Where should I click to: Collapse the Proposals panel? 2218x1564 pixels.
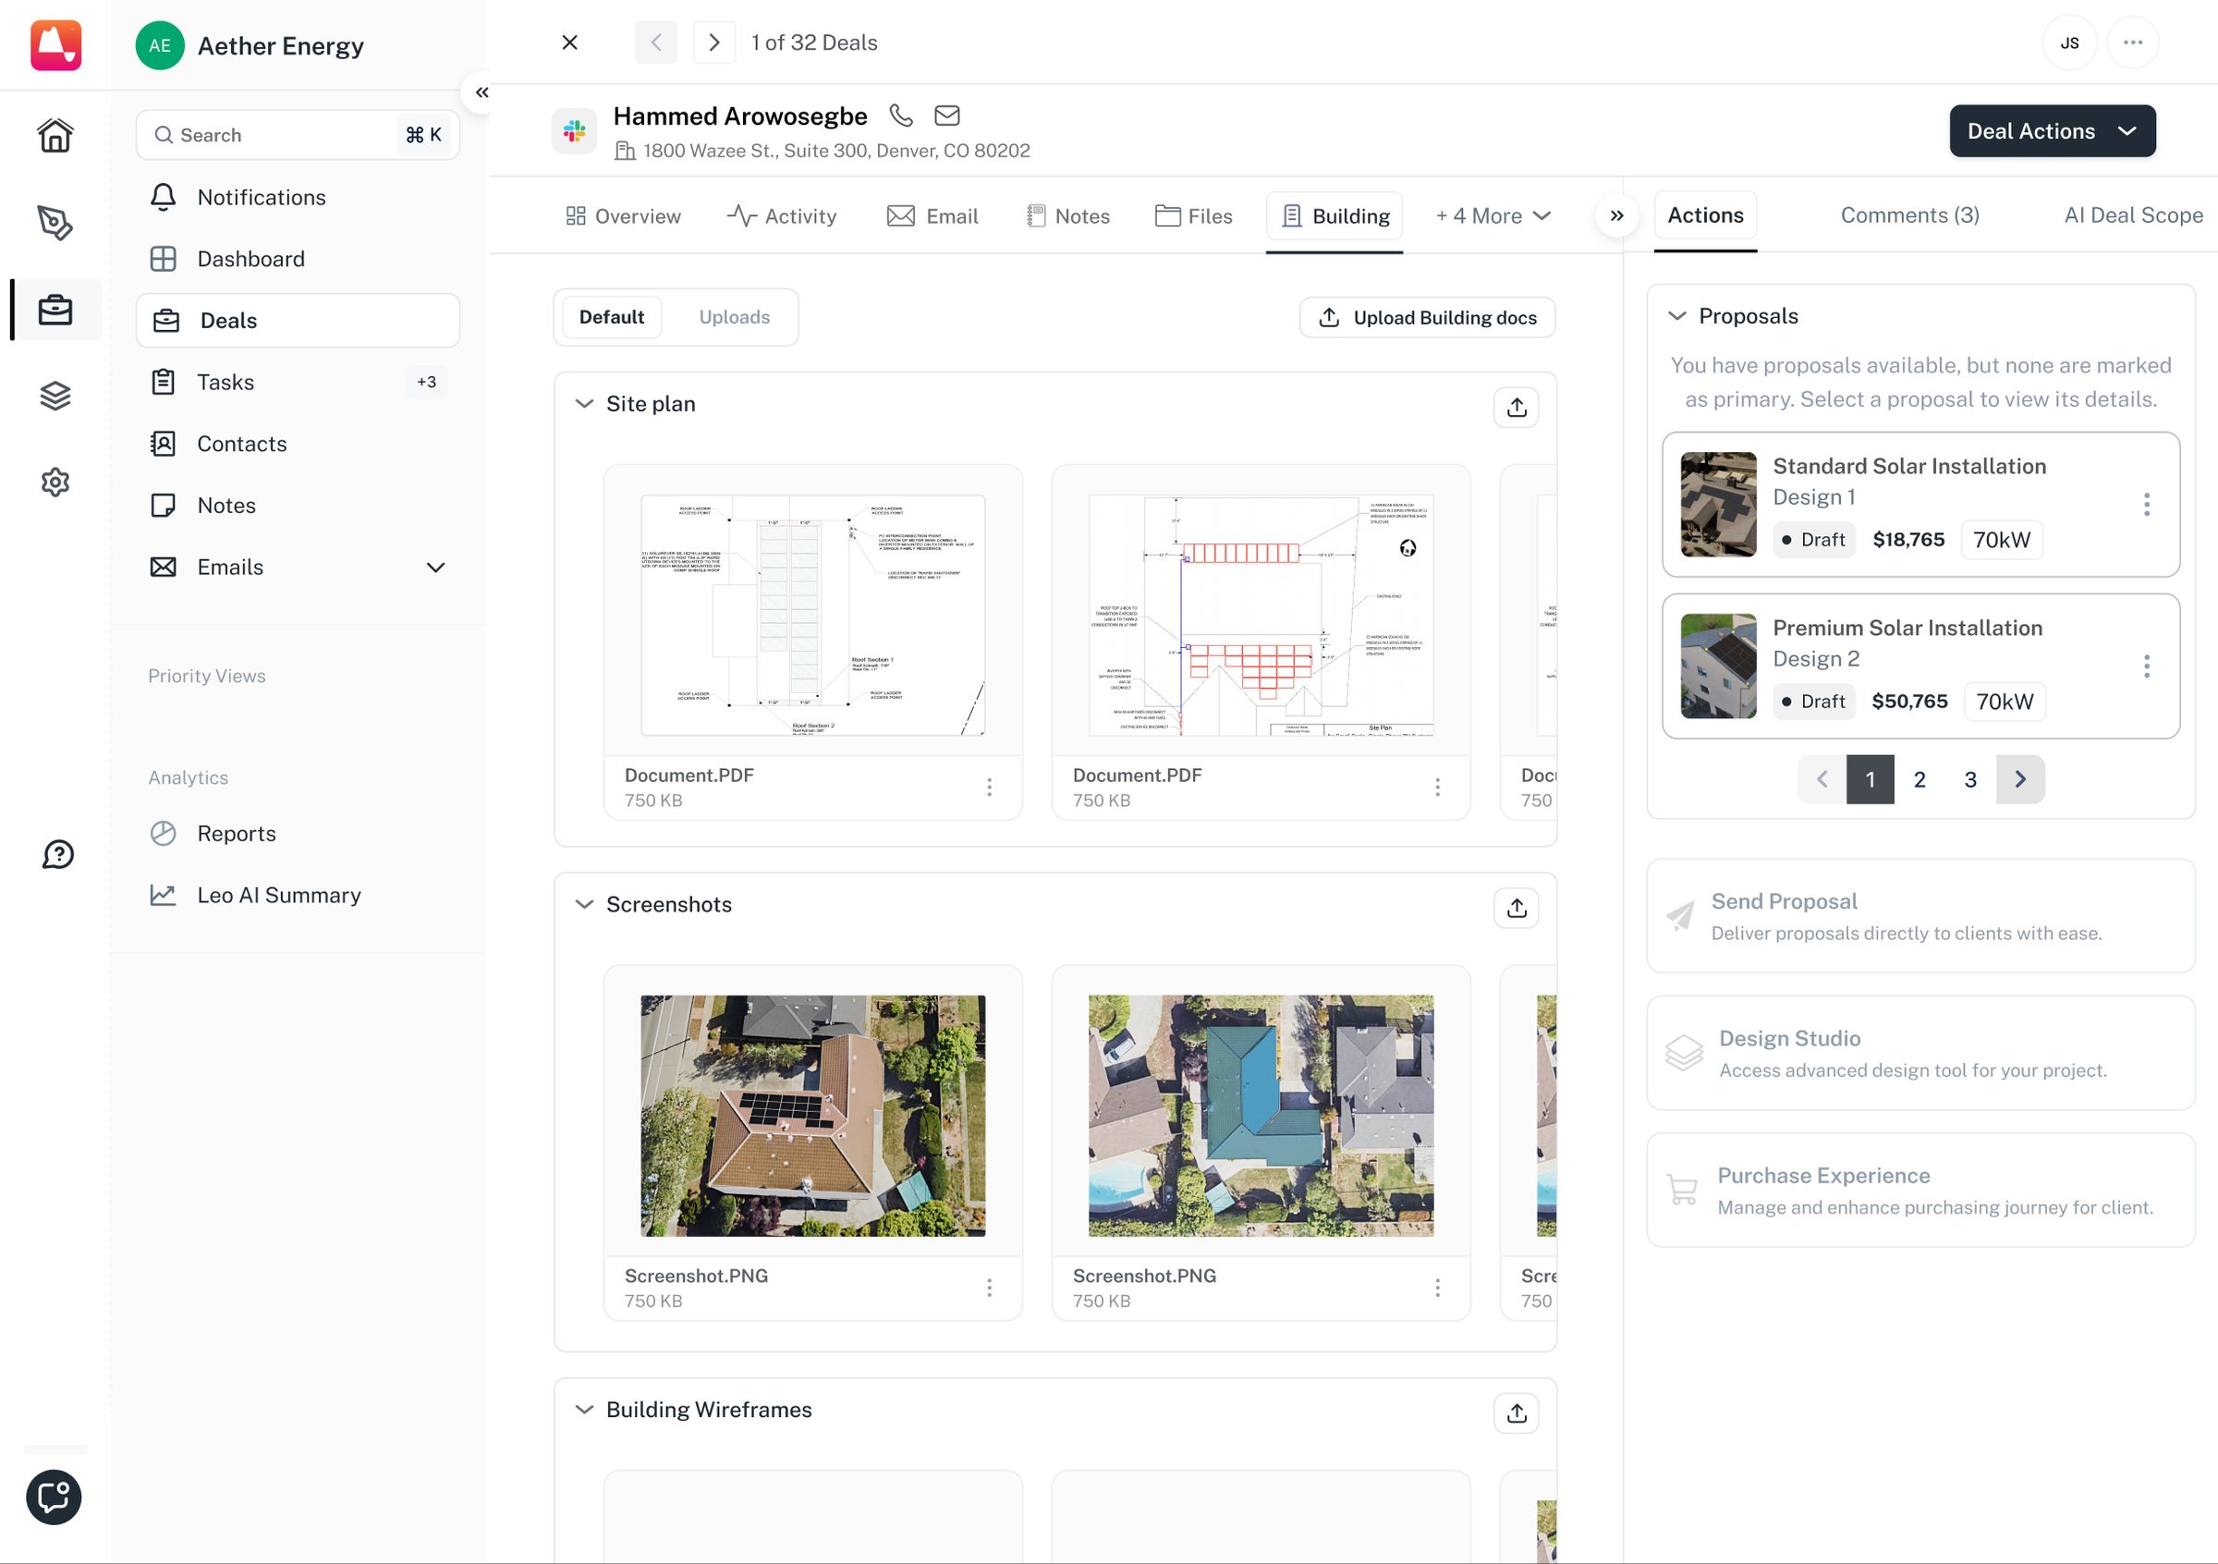pyautogui.click(x=1677, y=316)
